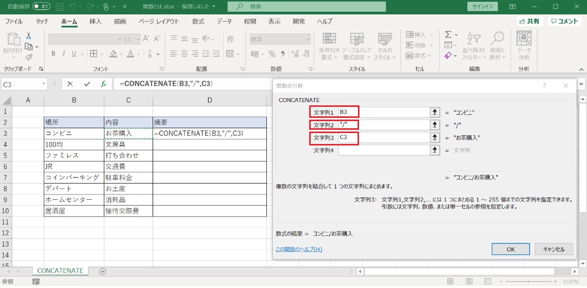Click the help question mark in dialog
Image resolution: width=587 pixels, height=288 pixels.
tap(544, 86)
